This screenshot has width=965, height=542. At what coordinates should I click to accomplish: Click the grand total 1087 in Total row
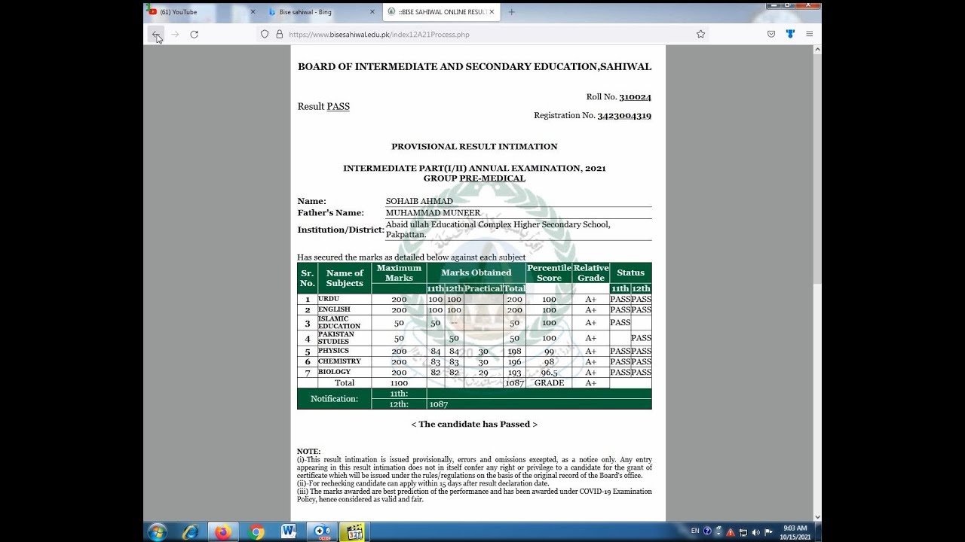514,383
